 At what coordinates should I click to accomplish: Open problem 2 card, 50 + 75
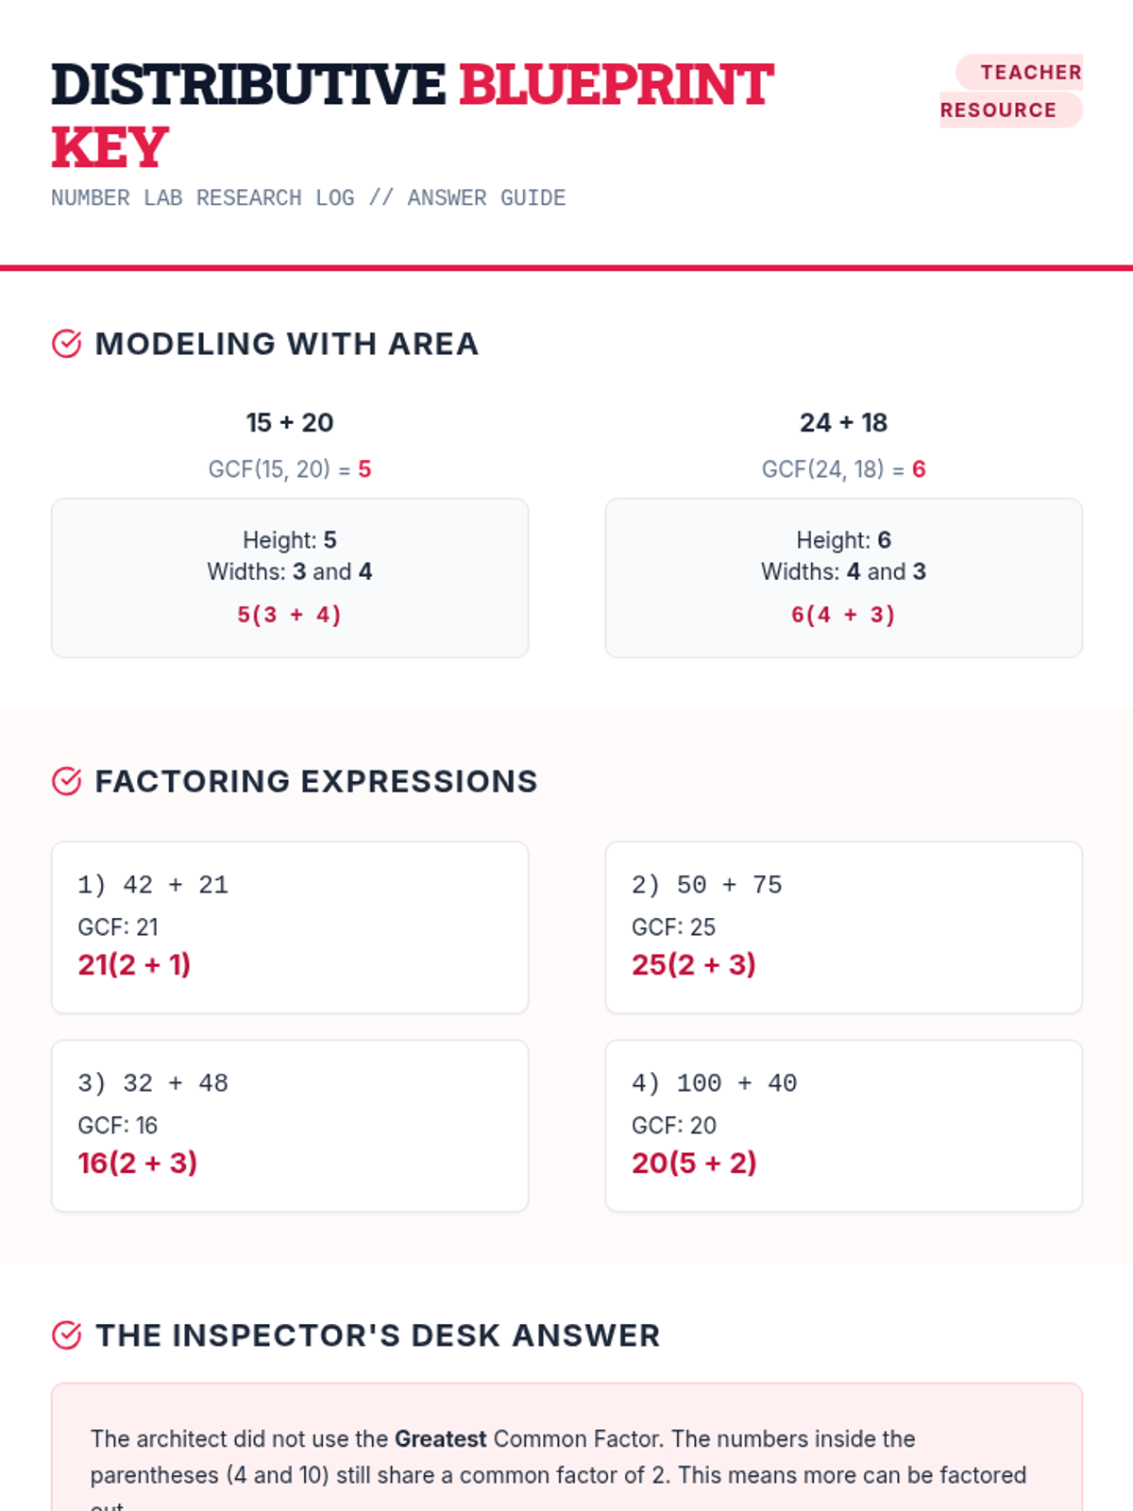[843, 926]
